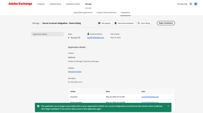The width and height of the screenshot is (203, 113).
Task: Click the View listing button
Action: 144,23
